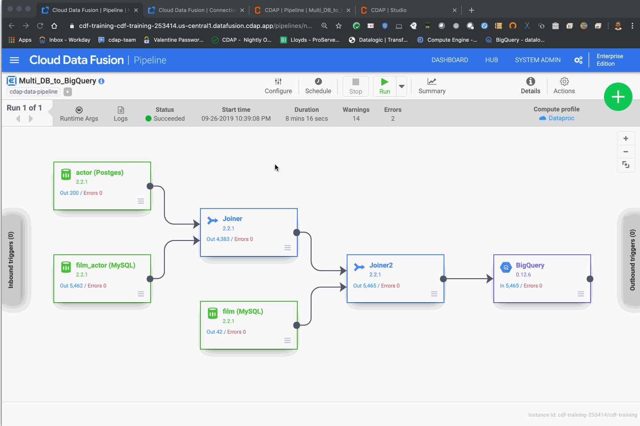Go to the Dashboard page

[450, 60]
